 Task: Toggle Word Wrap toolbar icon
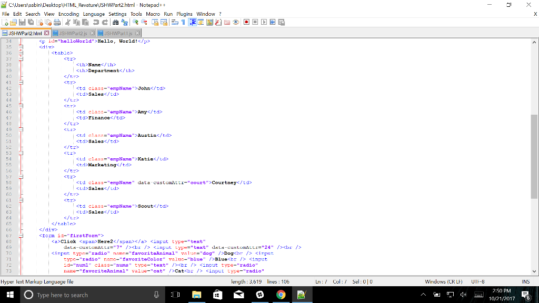[175, 22]
